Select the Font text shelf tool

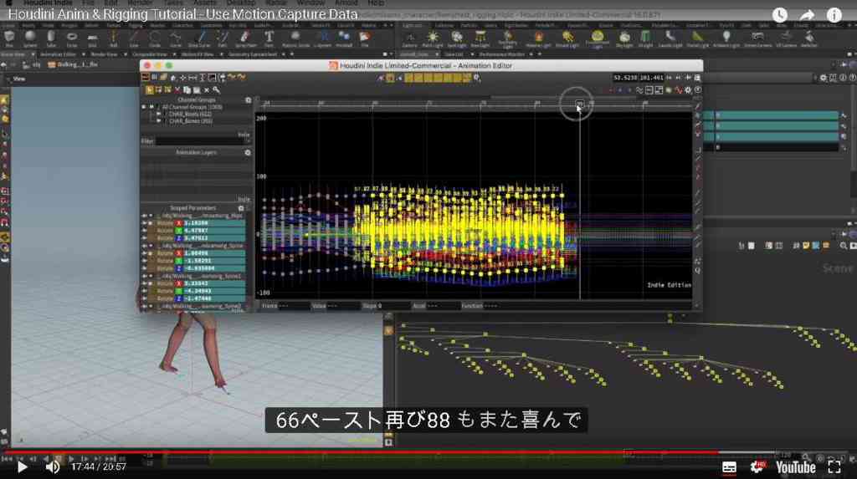click(x=269, y=37)
